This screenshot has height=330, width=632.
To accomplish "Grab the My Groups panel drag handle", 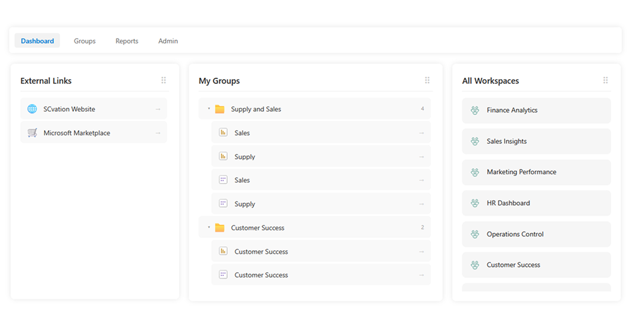I will point(427,80).
